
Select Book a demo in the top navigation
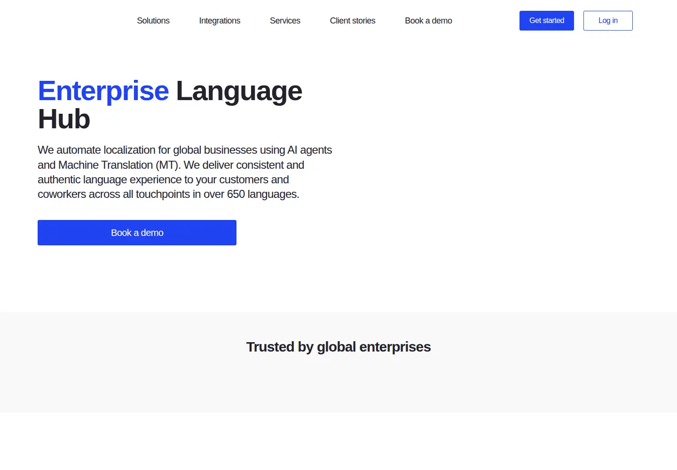[428, 21]
